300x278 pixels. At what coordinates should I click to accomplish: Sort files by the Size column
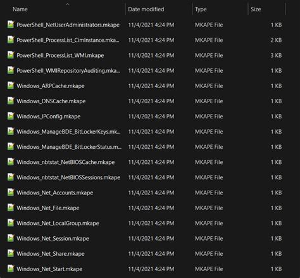tap(256, 9)
